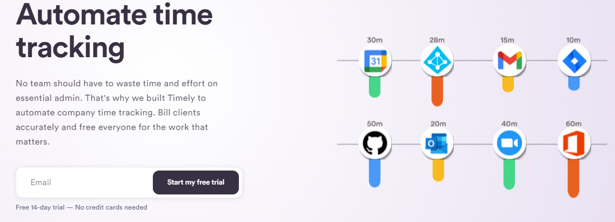The image size is (615, 222).
Task: Click the Start my free trial button
Action: coord(196,182)
